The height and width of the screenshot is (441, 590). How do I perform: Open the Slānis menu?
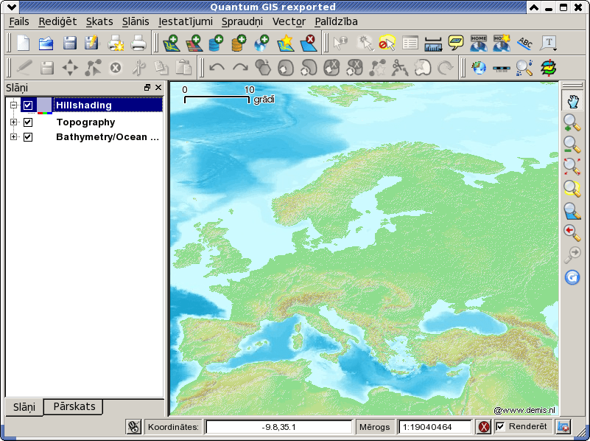136,21
